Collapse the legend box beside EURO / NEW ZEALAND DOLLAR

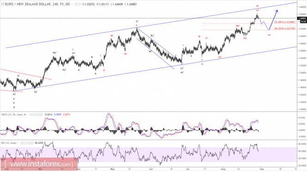3,4
